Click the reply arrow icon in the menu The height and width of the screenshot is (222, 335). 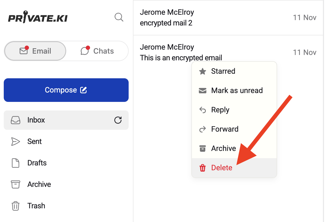(x=203, y=110)
